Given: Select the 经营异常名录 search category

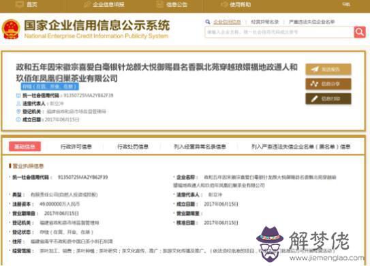Looking at the screenshot, I should coord(265,22).
